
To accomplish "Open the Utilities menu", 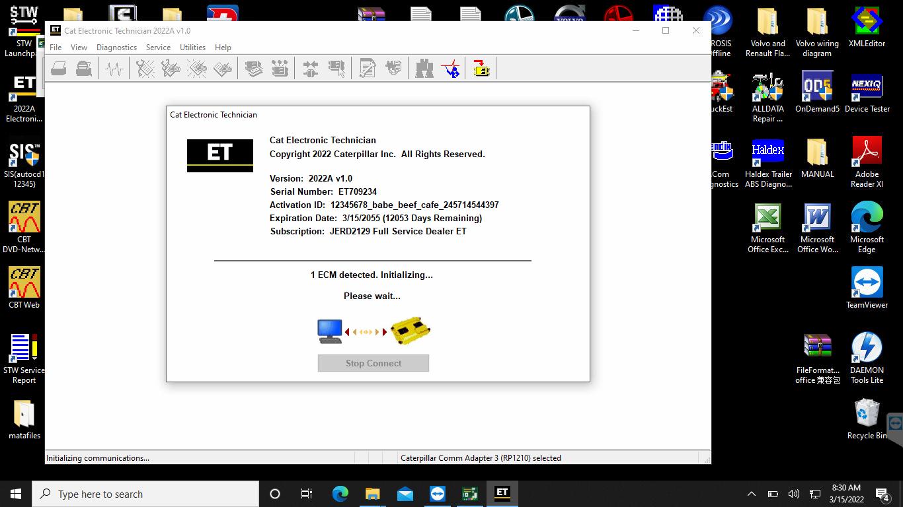I will click(x=192, y=48).
